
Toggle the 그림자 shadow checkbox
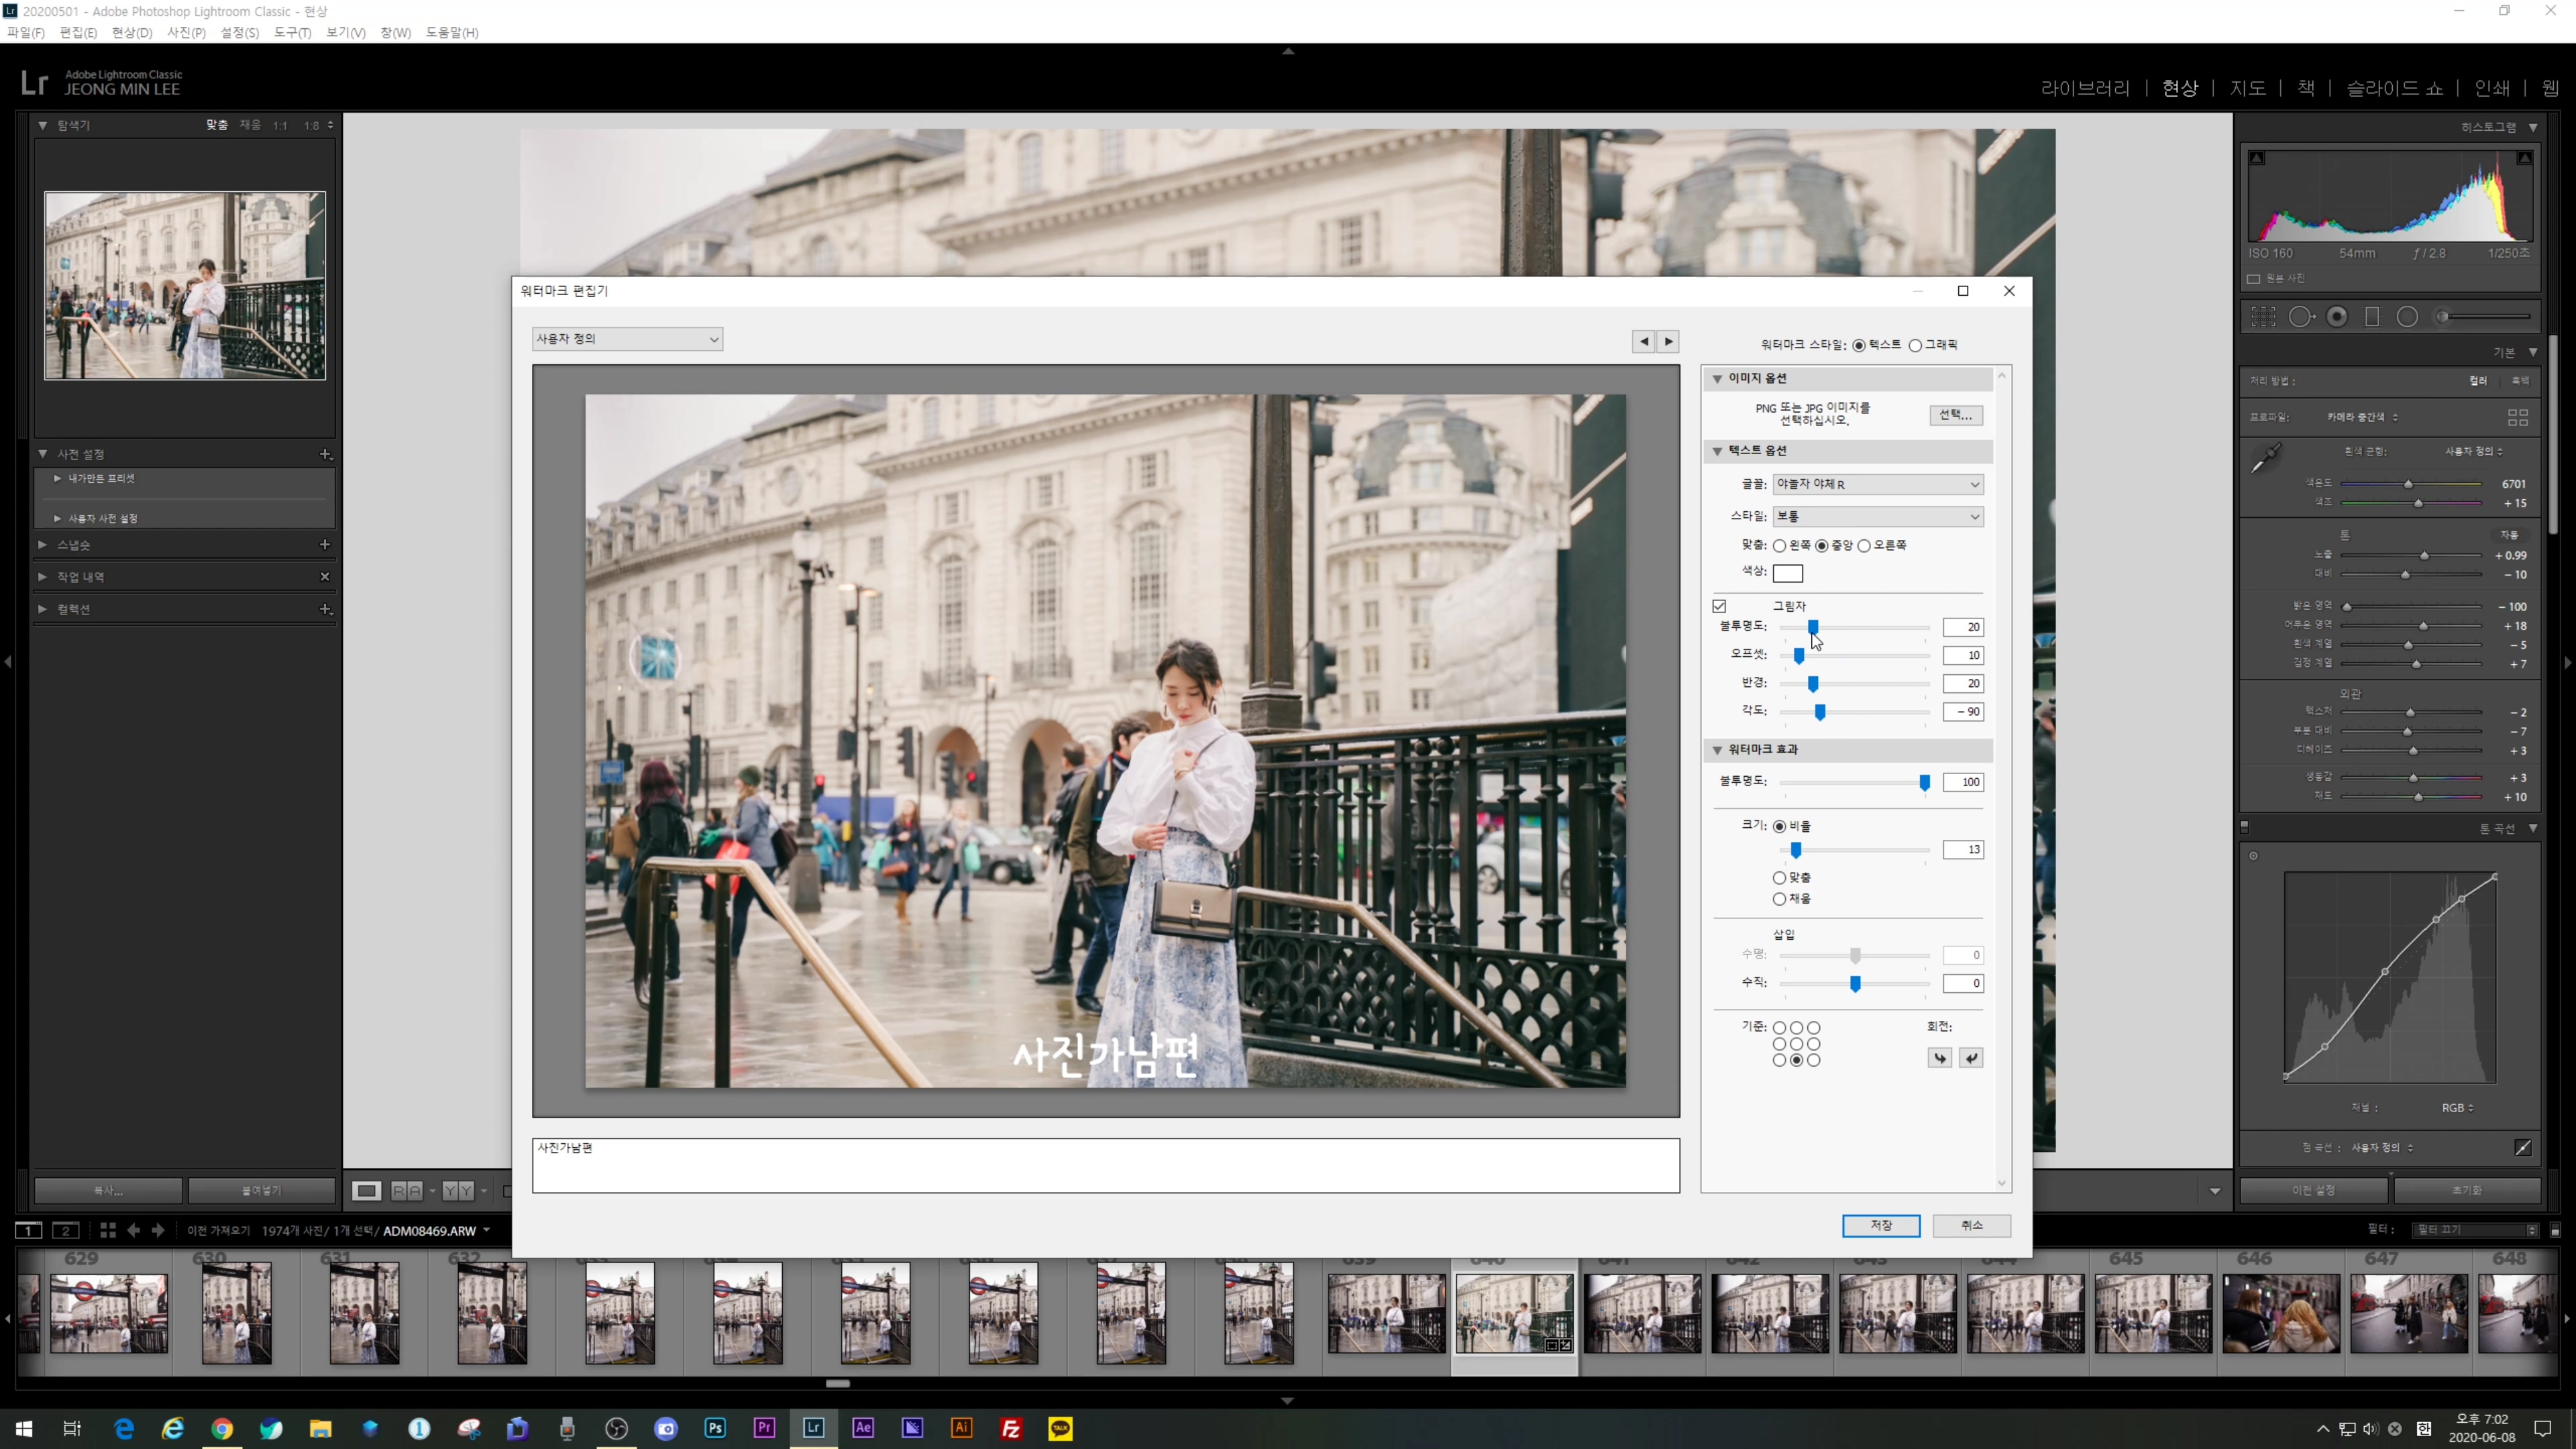(x=1719, y=606)
